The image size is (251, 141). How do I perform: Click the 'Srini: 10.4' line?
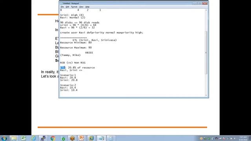coord(69,90)
